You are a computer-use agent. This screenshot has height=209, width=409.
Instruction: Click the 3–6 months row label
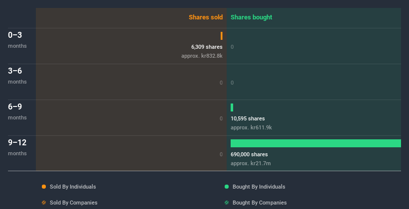(x=17, y=76)
